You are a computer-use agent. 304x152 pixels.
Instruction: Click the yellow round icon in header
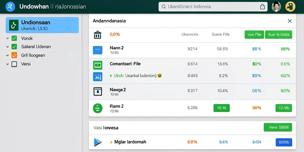pos(290,7)
